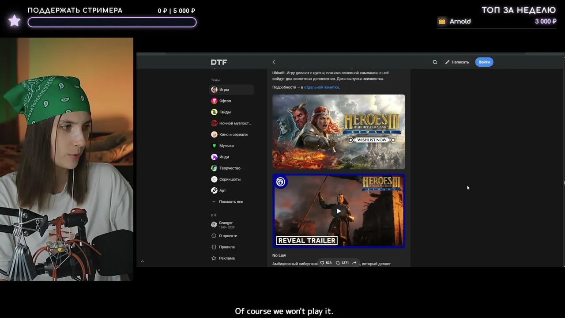Select the Музыка topic
Viewport: 565px width, 318px height.
pyautogui.click(x=231, y=146)
